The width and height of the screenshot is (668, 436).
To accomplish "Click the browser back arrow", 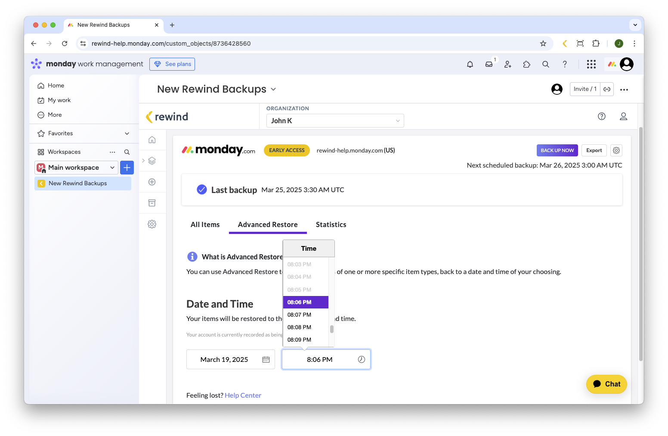I will pyautogui.click(x=34, y=44).
